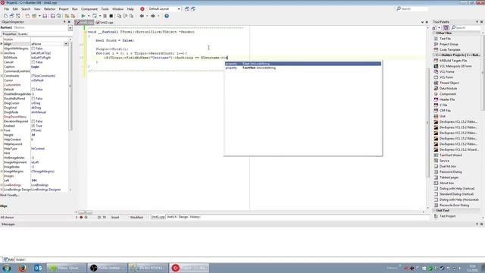485x273 pixels.
Task: Toggle the AlignWithMargins checkbox
Action: tap(33, 49)
